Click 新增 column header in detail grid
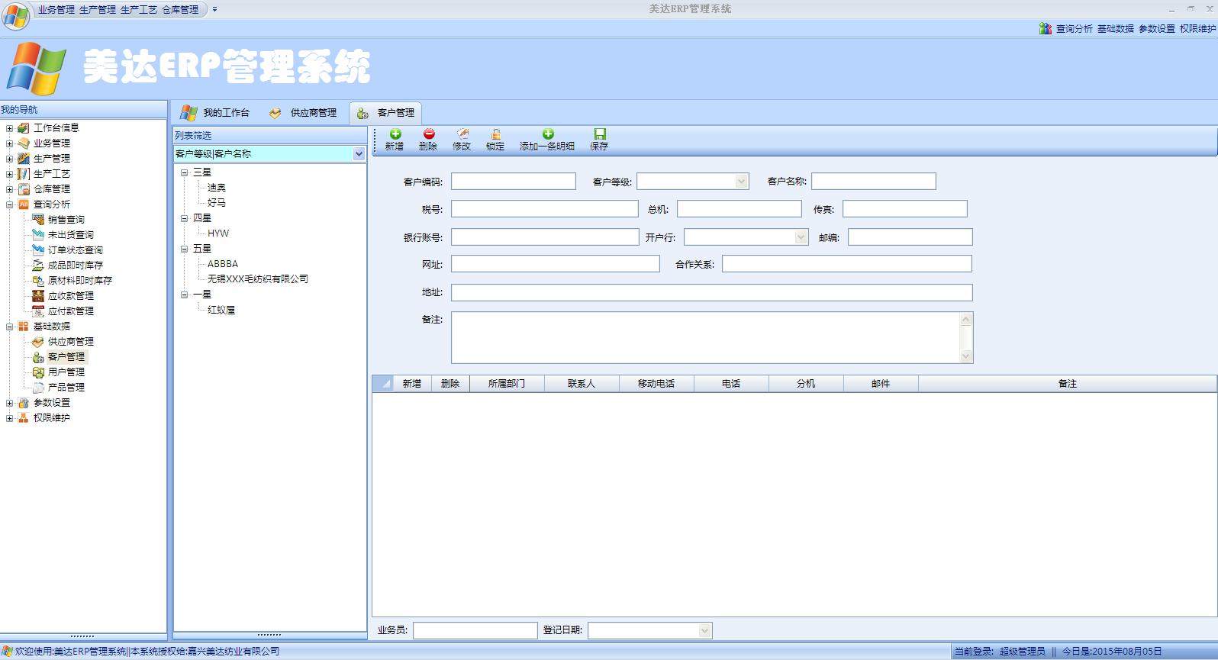Image resolution: width=1218 pixels, height=660 pixels. click(x=412, y=384)
